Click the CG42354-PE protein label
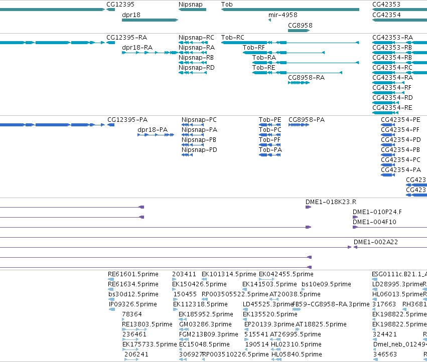Screen dimensions: 427x362 pyautogui.click(x=400, y=120)
